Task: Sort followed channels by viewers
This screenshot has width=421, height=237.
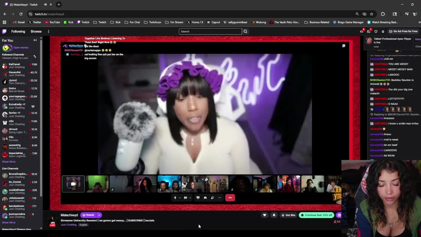Action: (35, 56)
